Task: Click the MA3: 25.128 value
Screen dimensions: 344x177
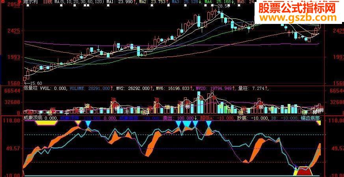Action: coord(185,2)
